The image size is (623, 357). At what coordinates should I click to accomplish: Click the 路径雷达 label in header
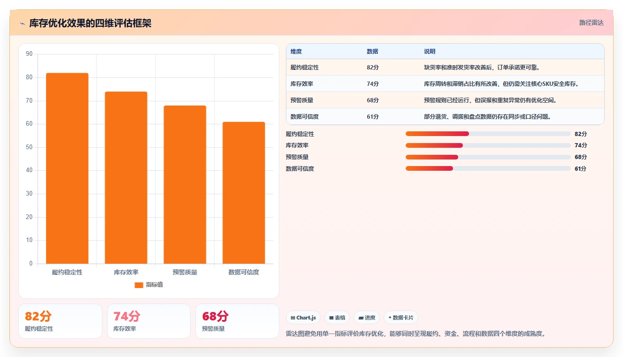(x=591, y=23)
